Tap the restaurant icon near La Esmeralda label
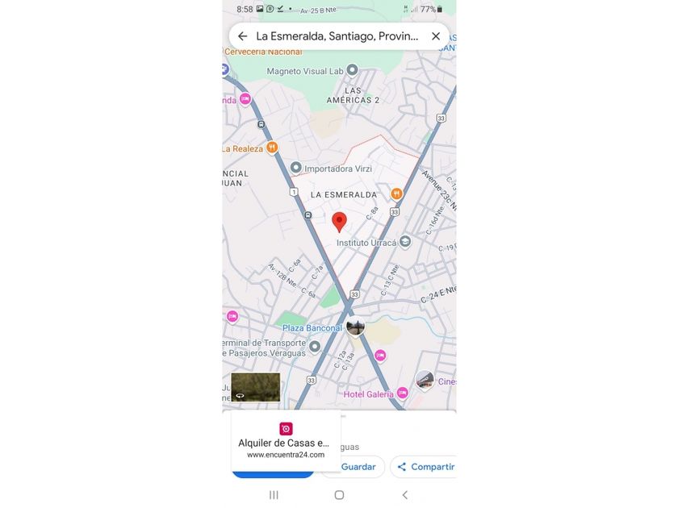Viewport: 678px width, 508px height. coord(396,194)
